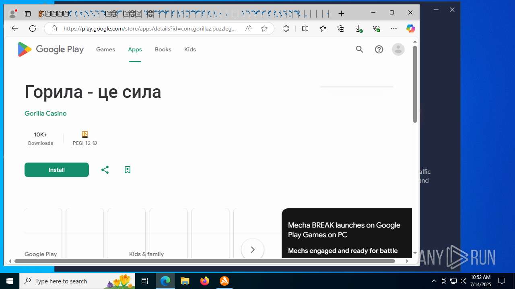Click the Kids & family footer link
This screenshot has width=515, height=289.
click(x=146, y=254)
